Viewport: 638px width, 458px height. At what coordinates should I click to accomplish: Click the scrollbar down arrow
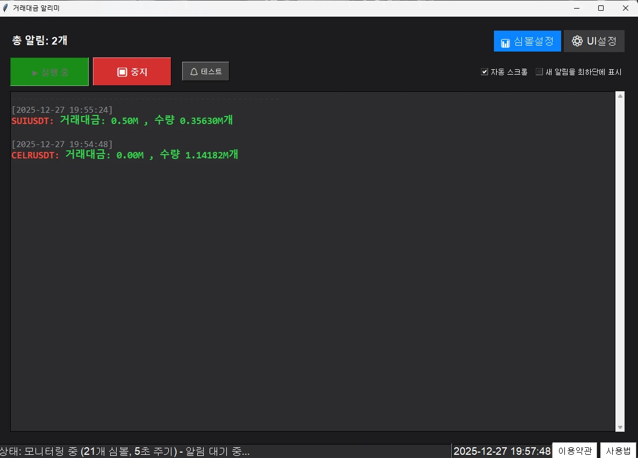tap(620, 427)
